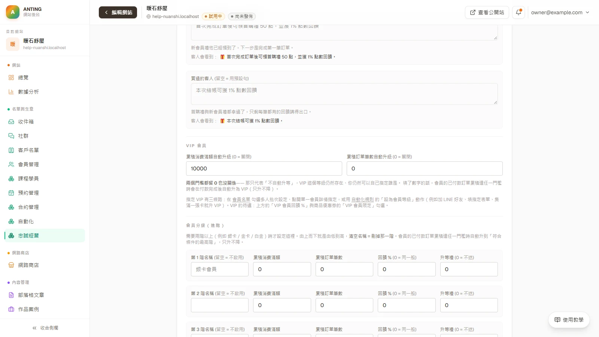Follow the 自動化規則 link
This screenshot has height=337, width=599.
pyautogui.click(x=362, y=200)
